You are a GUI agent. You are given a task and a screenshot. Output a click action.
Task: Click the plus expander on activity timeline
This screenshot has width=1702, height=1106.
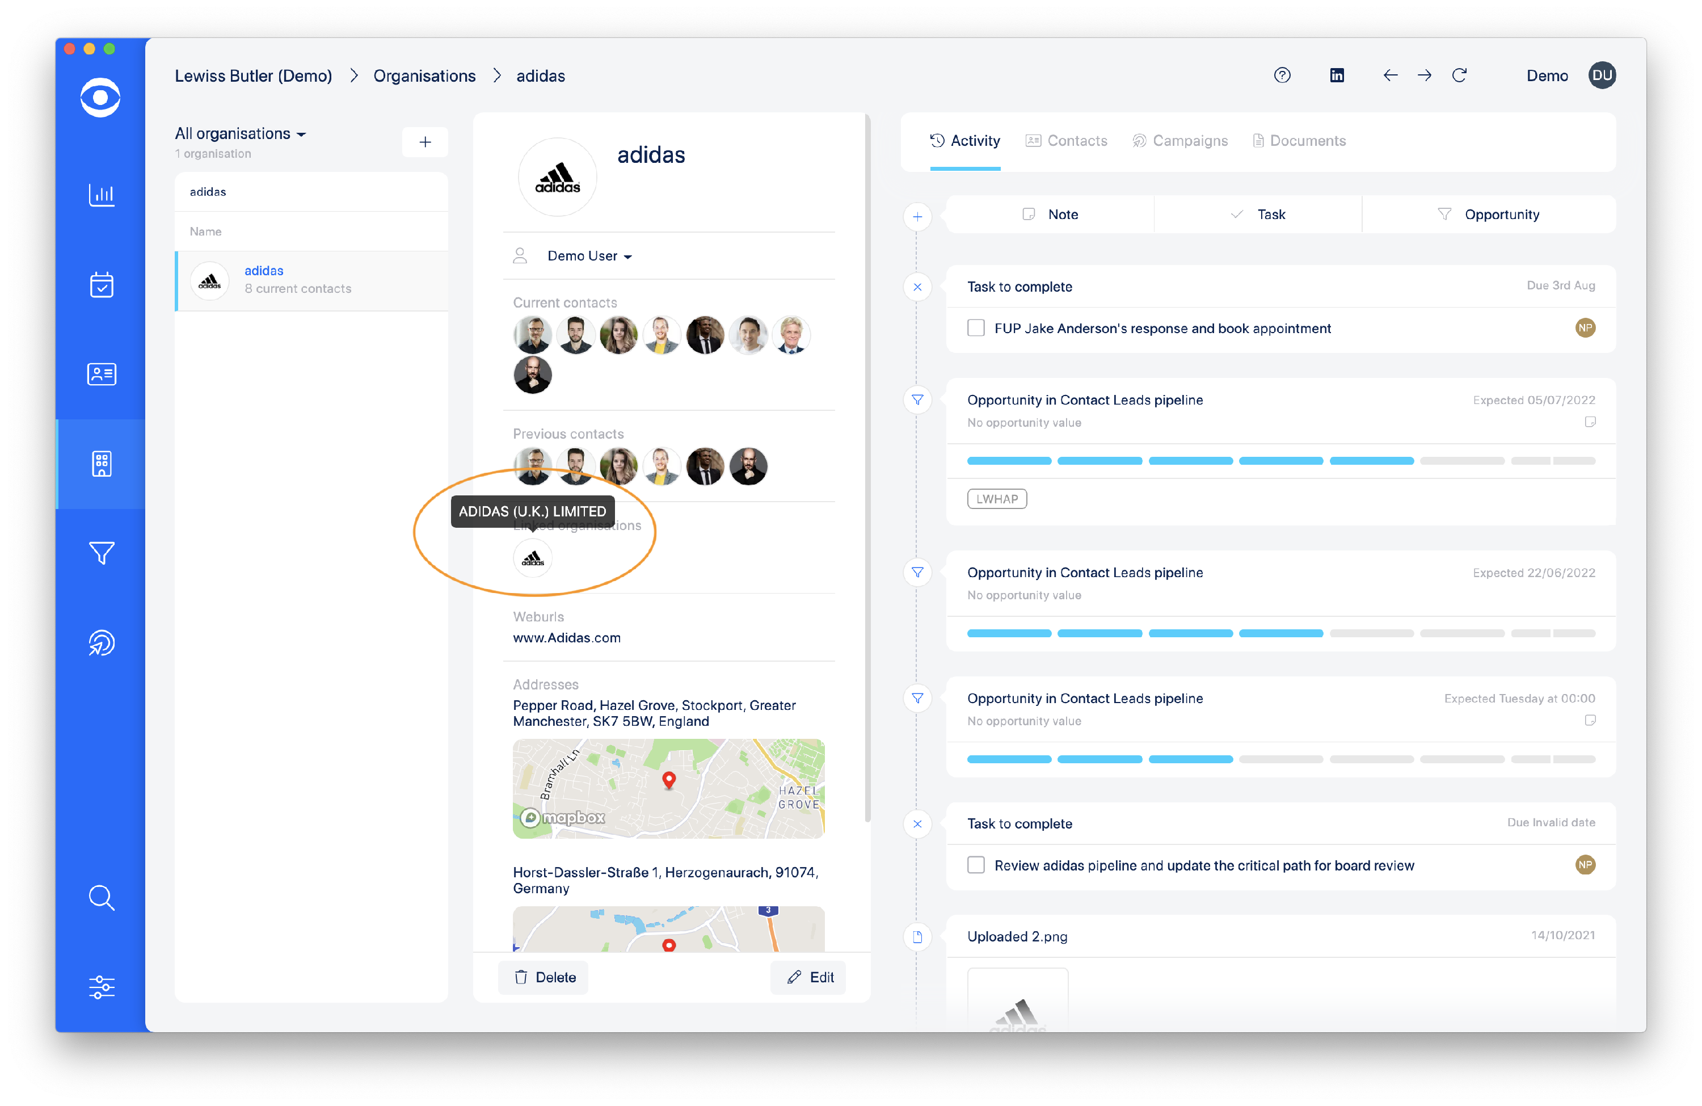point(917,216)
